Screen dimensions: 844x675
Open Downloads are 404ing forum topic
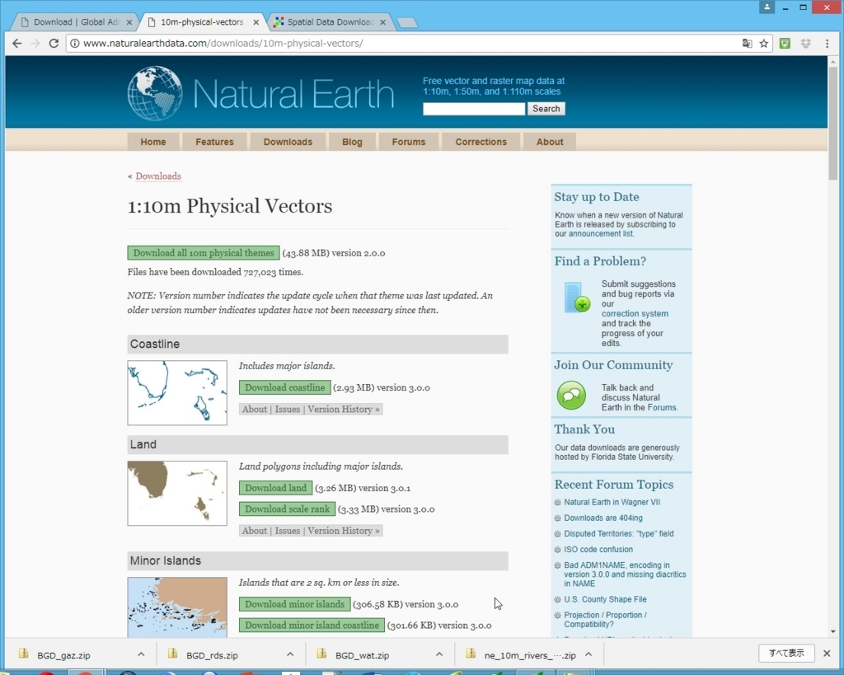[x=603, y=518]
